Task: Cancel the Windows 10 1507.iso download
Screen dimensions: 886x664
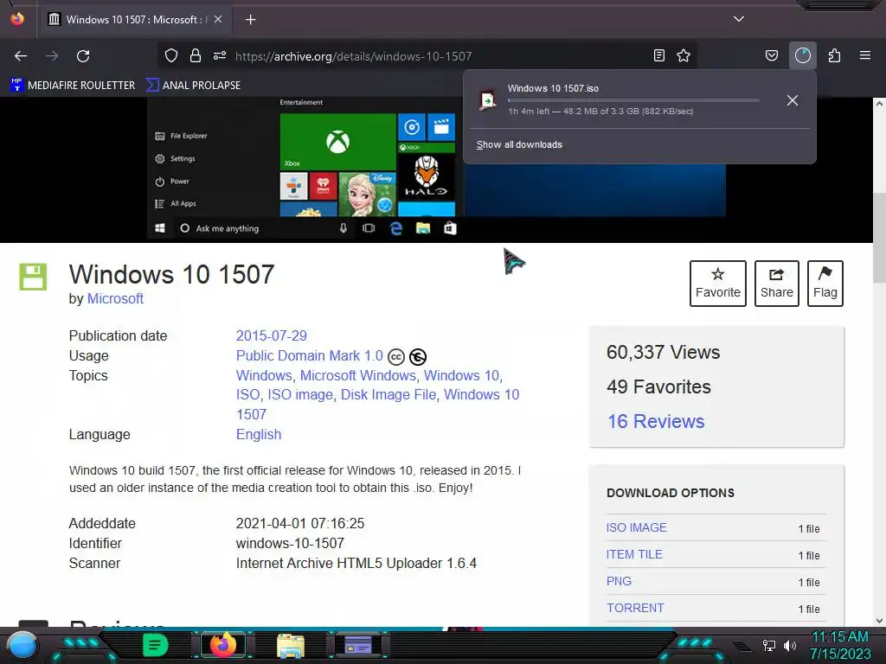Action: (793, 100)
